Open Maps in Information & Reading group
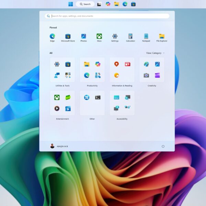This screenshot has height=206, width=206. pos(116,64)
